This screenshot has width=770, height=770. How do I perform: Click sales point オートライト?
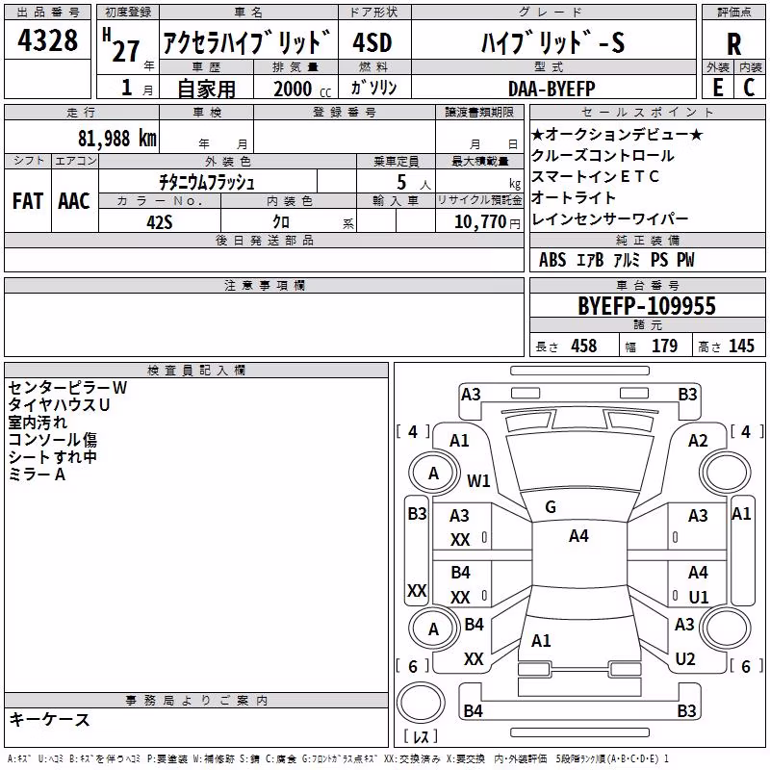(x=574, y=197)
